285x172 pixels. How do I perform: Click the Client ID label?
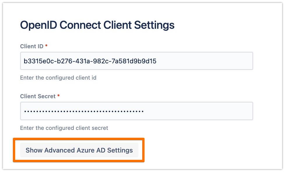(31, 46)
